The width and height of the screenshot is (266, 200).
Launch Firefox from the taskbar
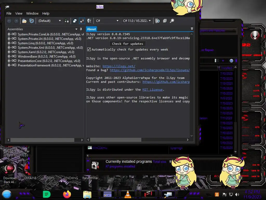[x=67, y=194]
